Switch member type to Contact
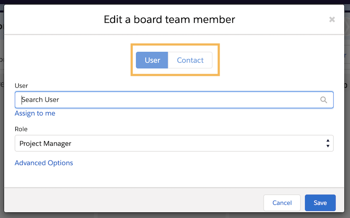Image resolution: width=350 pixels, height=218 pixels. pyautogui.click(x=190, y=60)
